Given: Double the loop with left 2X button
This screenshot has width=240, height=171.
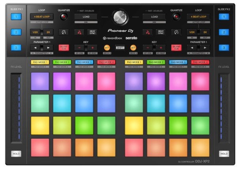Looking at the screenshot, I should click(49, 32).
